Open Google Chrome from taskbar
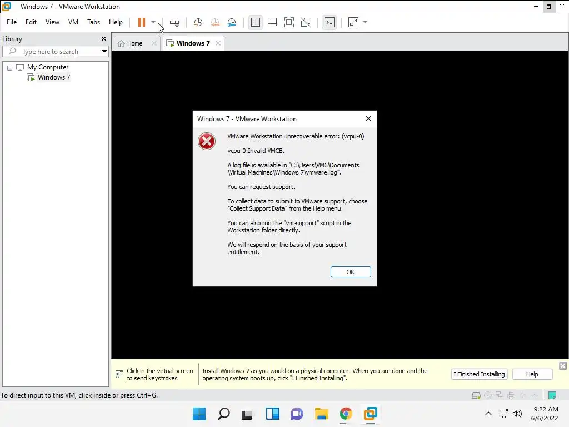This screenshot has width=569, height=427. [x=346, y=414]
